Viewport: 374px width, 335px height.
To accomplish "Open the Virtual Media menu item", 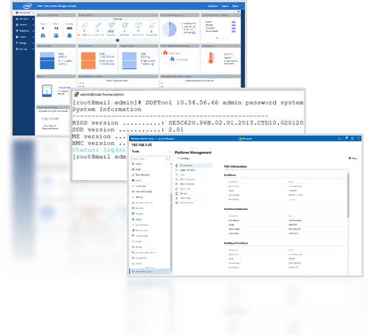I will [193, 198].
